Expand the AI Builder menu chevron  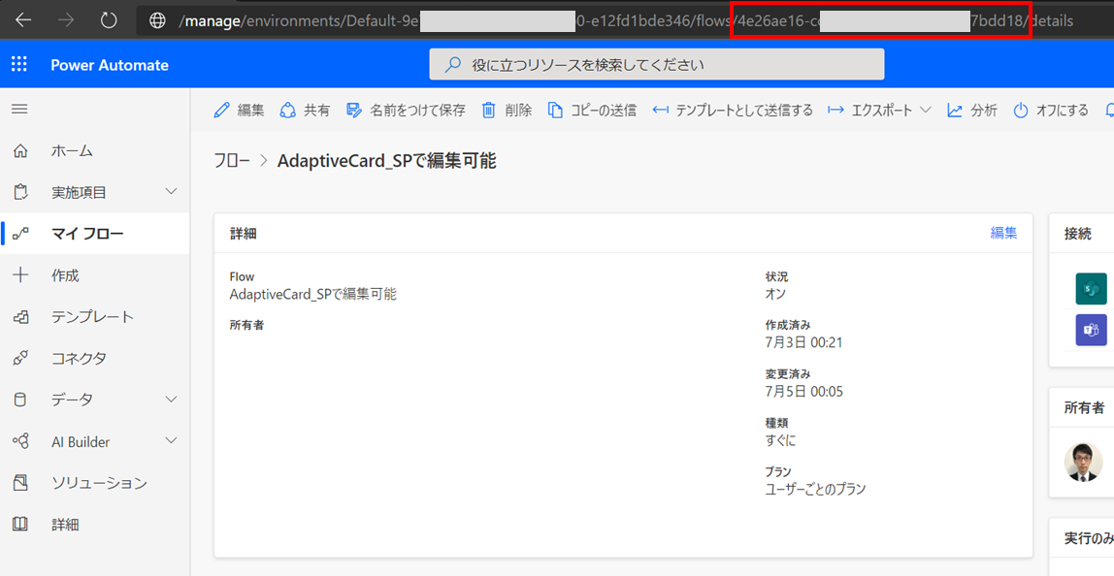coord(171,441)
